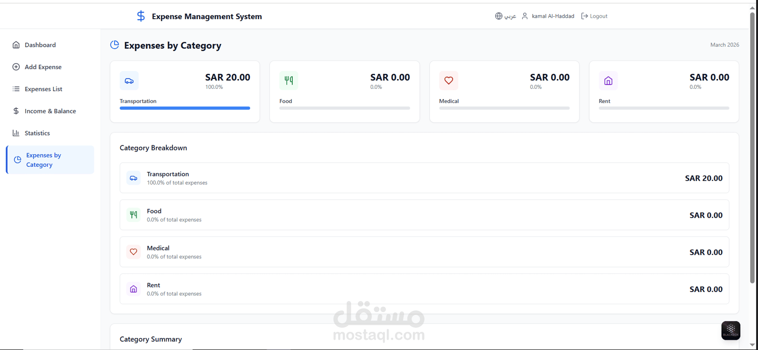Click the dollar sign app logo icon
Image resolution: width=758 pixels, height=350 pixels.
141,16
